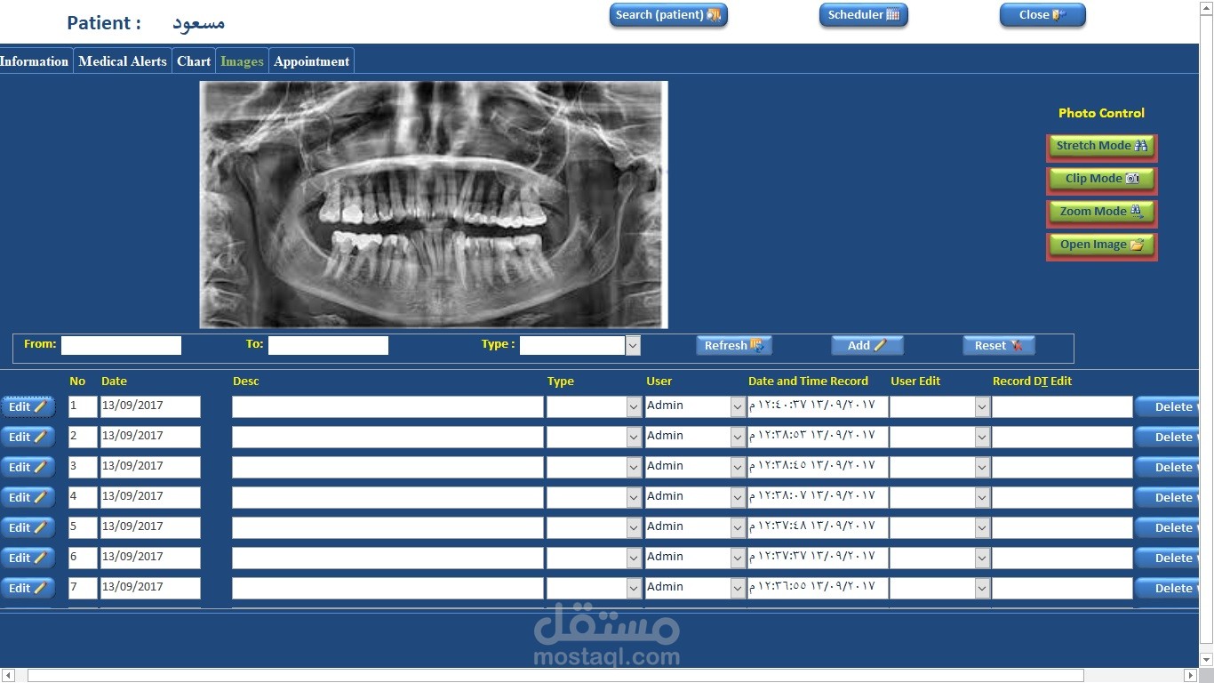The height and width of the screenshot is (683, 1214).
Task: Click the Close button at top
Action: point(1042,15)
